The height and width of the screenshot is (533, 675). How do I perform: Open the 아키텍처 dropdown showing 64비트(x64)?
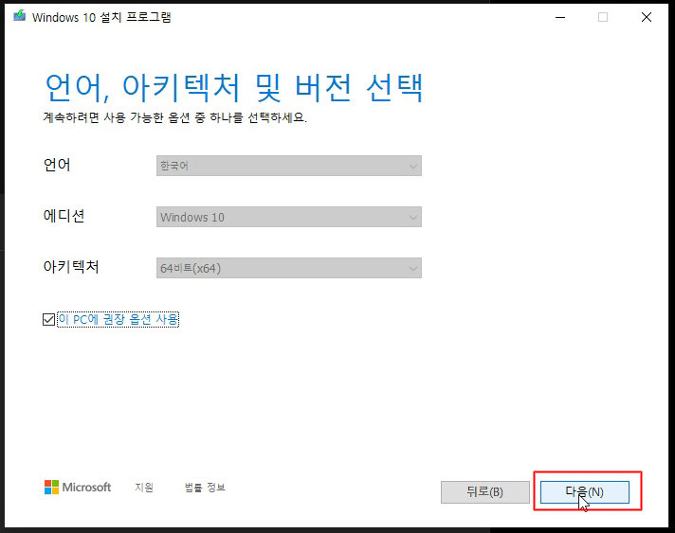(x=289, y=268)
